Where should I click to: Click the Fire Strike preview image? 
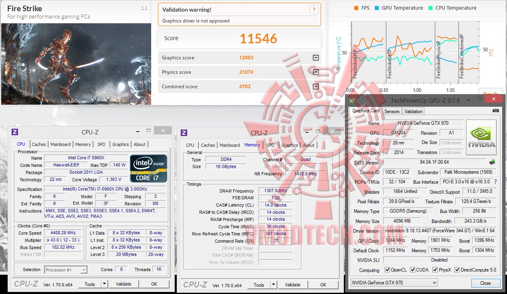pos(76,64)
